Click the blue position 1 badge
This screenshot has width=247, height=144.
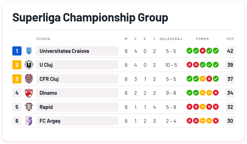17,51
